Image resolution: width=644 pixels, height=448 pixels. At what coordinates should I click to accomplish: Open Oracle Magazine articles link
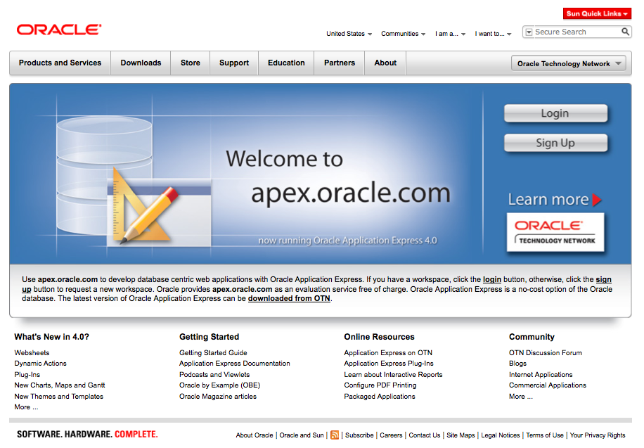(x=218, y=396)
